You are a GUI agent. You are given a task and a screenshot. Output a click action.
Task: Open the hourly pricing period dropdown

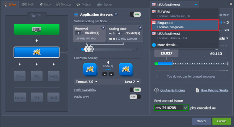tap(224, 38)
